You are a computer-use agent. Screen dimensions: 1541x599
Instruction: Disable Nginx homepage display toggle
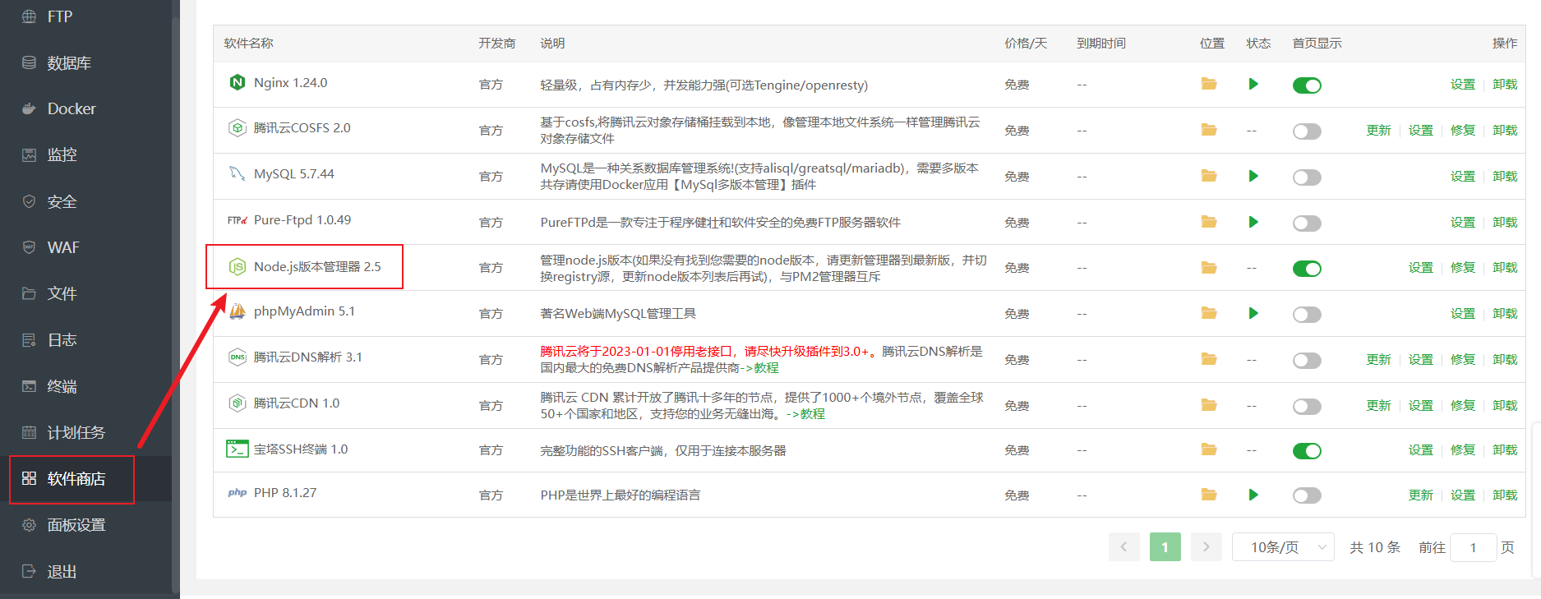click(1306, 85)
